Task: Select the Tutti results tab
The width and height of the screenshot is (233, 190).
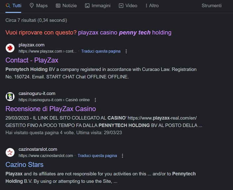Action: click(14, 6)
